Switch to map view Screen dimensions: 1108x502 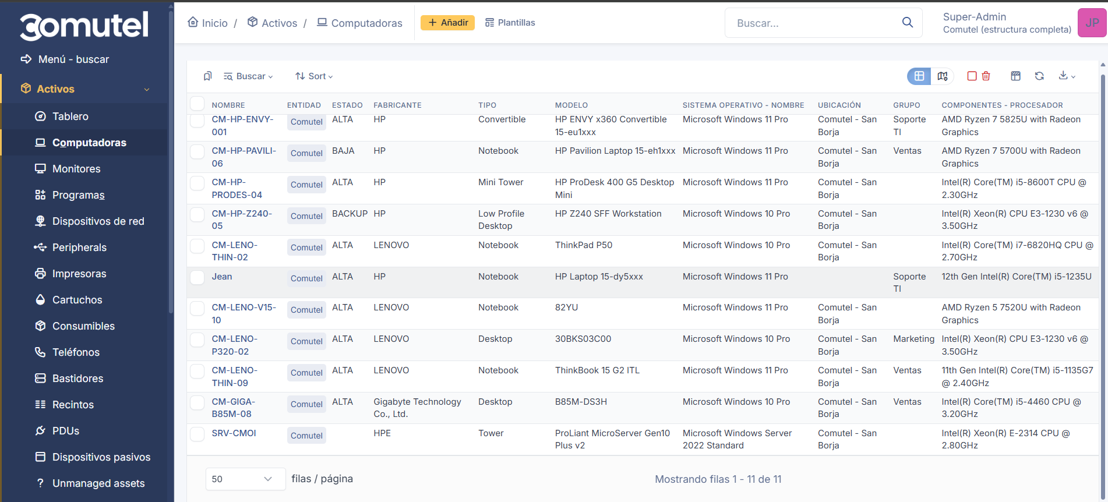943,76
